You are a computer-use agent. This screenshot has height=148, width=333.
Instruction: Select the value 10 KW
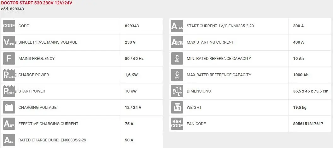coord(131,91)
